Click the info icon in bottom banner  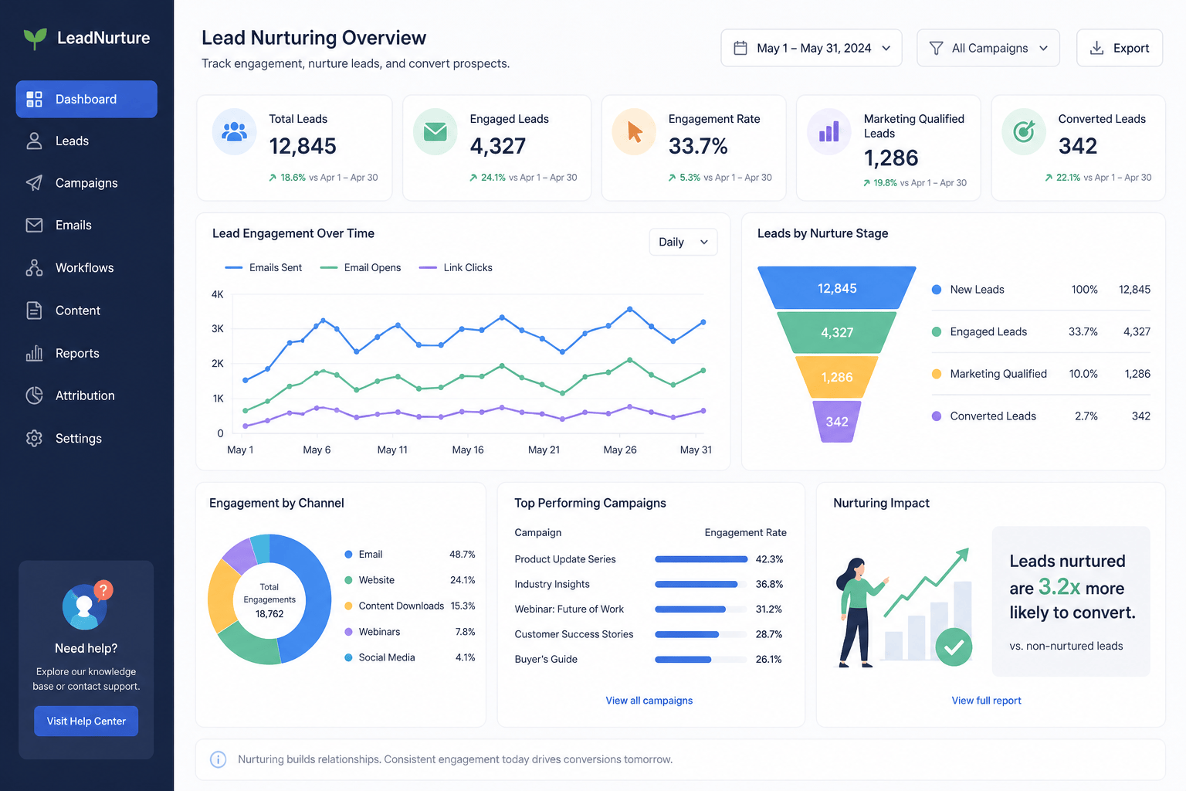pos(219,759)
